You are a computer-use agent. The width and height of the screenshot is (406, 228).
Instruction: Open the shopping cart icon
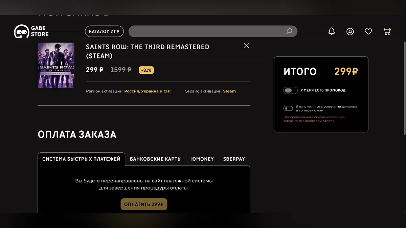coord(386,31)
